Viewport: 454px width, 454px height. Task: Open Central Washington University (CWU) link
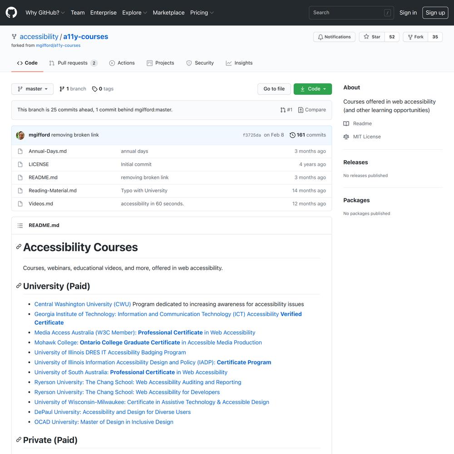(x=83, y=304)
